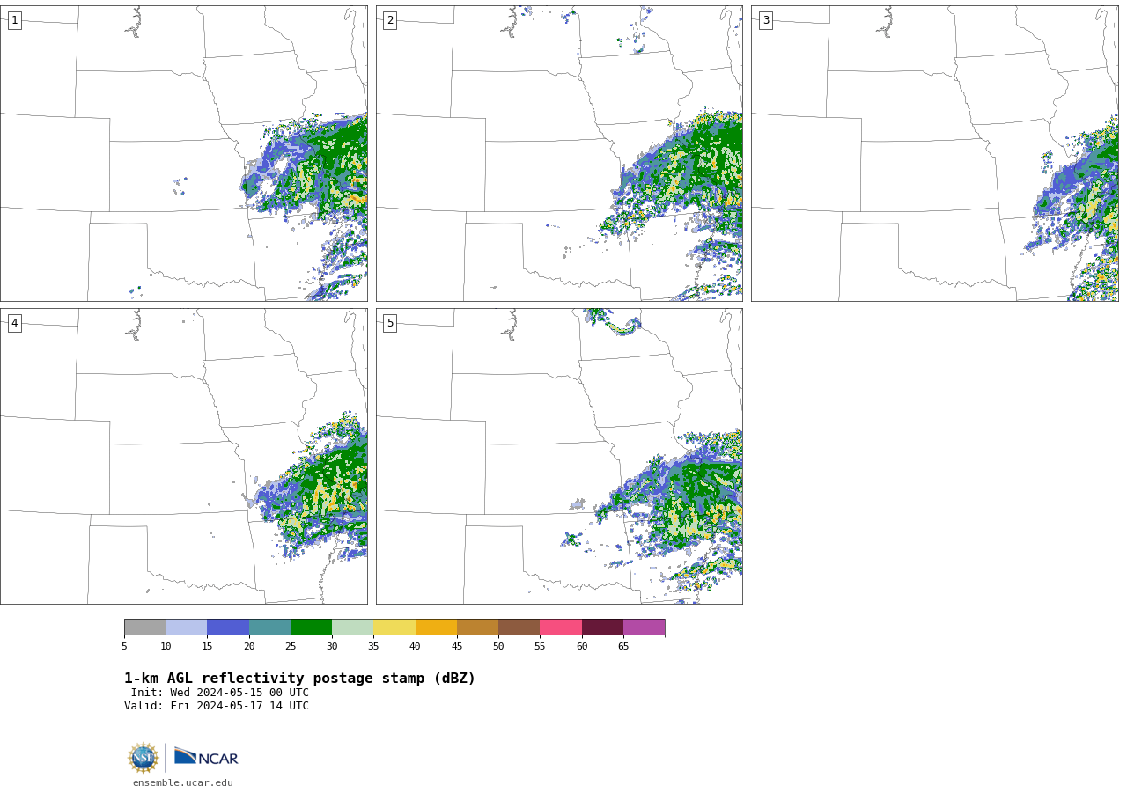The width and height of the screenshot is (1127, 793).
Task: Click the teal 20-25 dBZ swatch
Action: pyautogui.click(x=269, y=627)
